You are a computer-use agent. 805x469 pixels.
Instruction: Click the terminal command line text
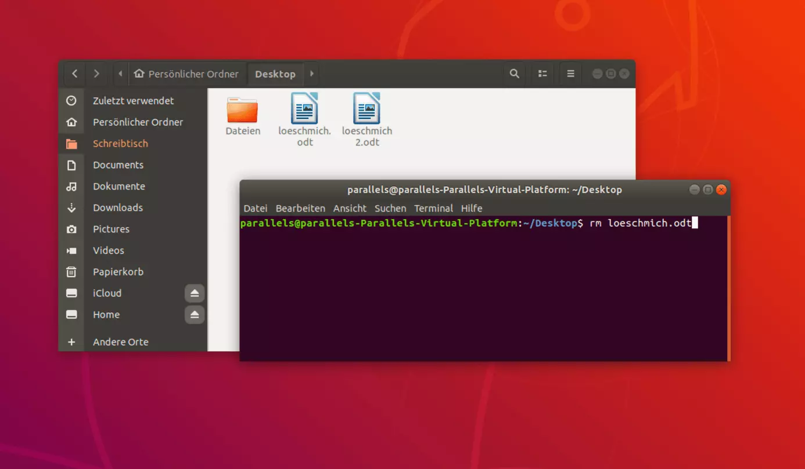pyautogui.click(x=469, y=223)
